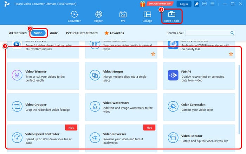
Task: Open the Ripper module
Action: coord(98,17)
